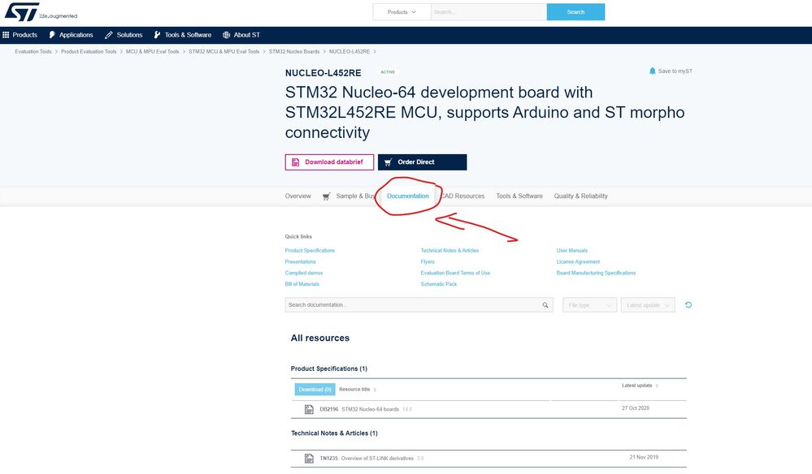Open the Tools & Software top menu

(188, 35)
